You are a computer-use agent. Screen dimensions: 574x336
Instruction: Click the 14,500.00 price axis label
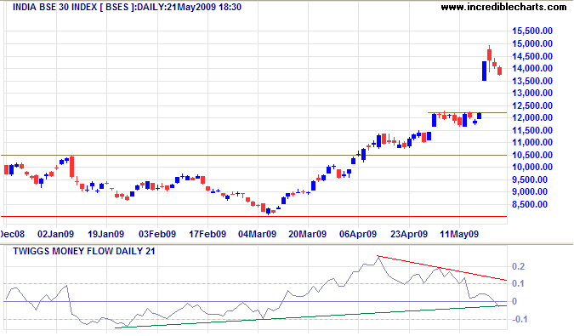tap(532, 56)
